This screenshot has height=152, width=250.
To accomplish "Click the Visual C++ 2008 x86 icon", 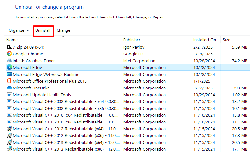I will pyautogui.click(x=9, y=108).
